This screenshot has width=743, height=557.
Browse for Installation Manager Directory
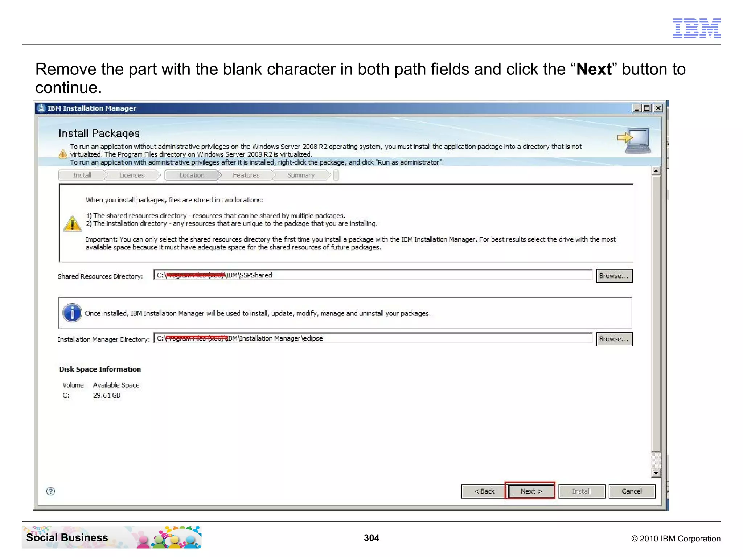[x=614, y=339]
